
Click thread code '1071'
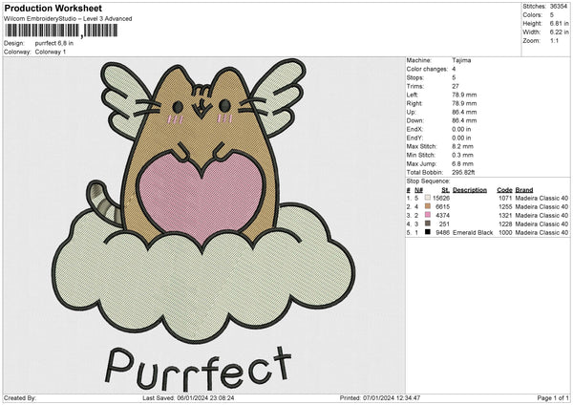pyautogui.click(x=505, y=198)
